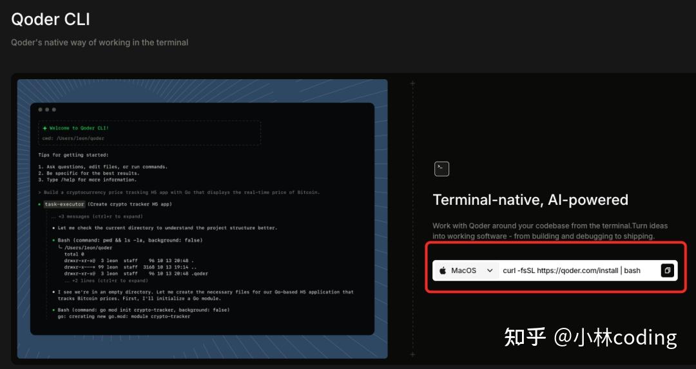Click "+3 messages (ctrl+r to expand)" line
Image resolution: width=696 pixels, height=369 pixels.
pyautogui.click(x=97, y=216)
